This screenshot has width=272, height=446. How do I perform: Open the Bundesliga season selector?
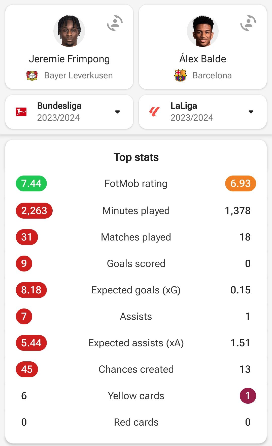click(x=69, y=112)
